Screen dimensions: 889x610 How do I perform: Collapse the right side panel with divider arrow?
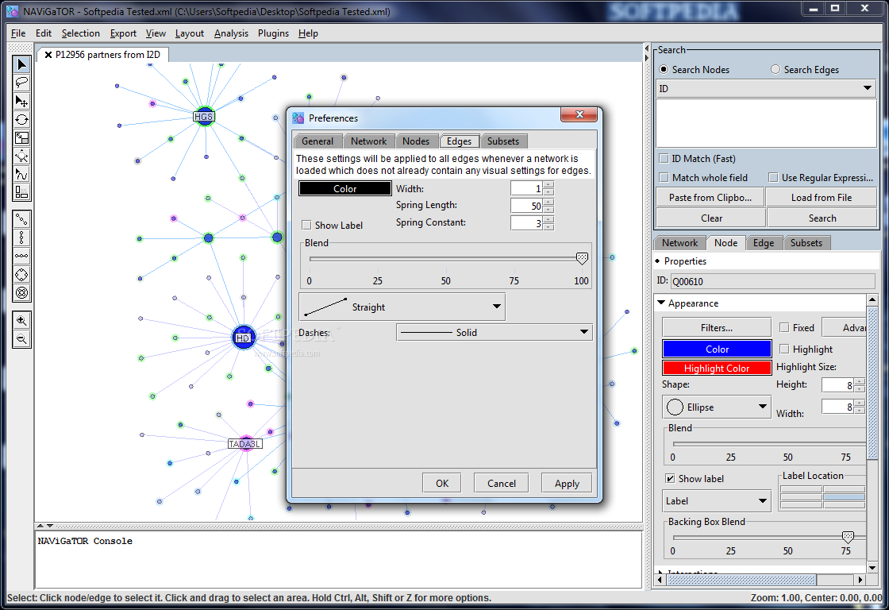click(647, 58)
